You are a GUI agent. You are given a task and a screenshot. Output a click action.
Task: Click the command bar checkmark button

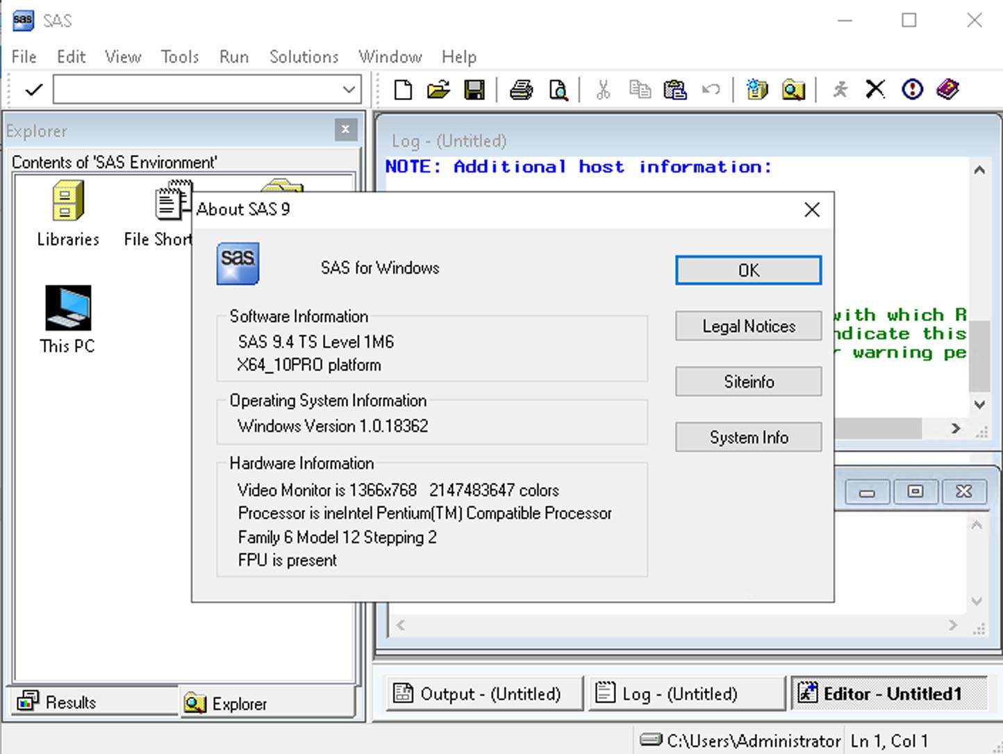(x=33, y=90)
